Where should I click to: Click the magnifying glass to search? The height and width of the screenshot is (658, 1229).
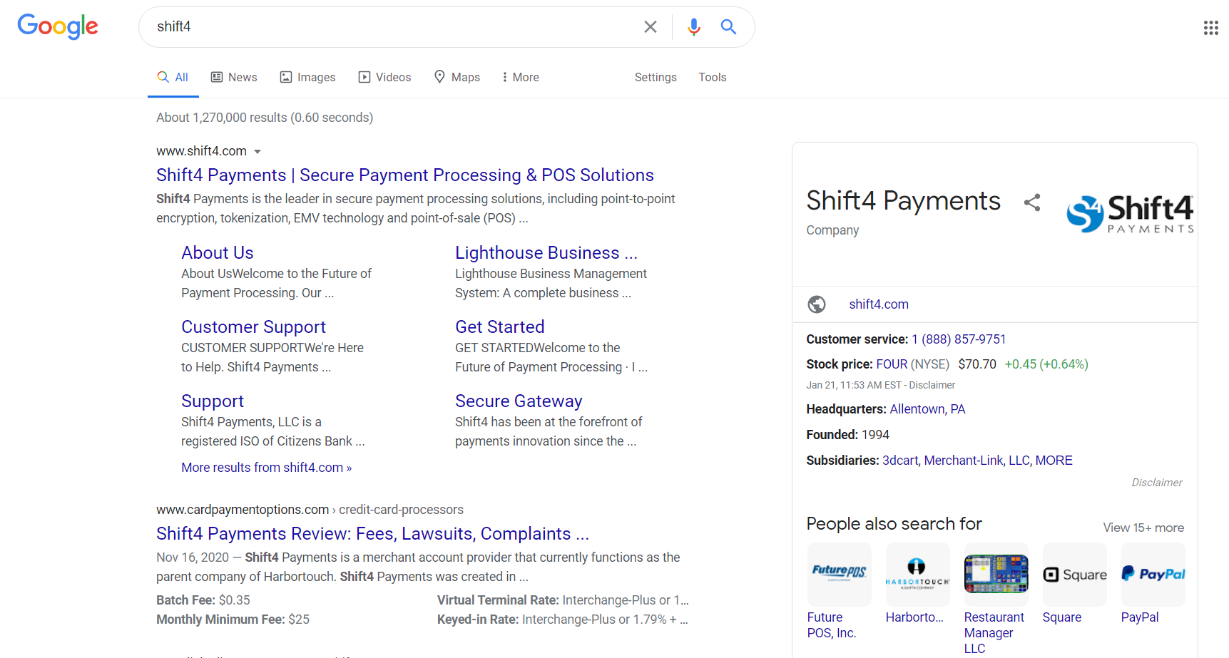[728, 26]
